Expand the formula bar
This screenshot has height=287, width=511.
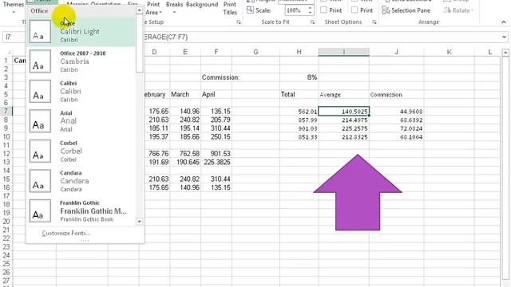tap(504, 37)
